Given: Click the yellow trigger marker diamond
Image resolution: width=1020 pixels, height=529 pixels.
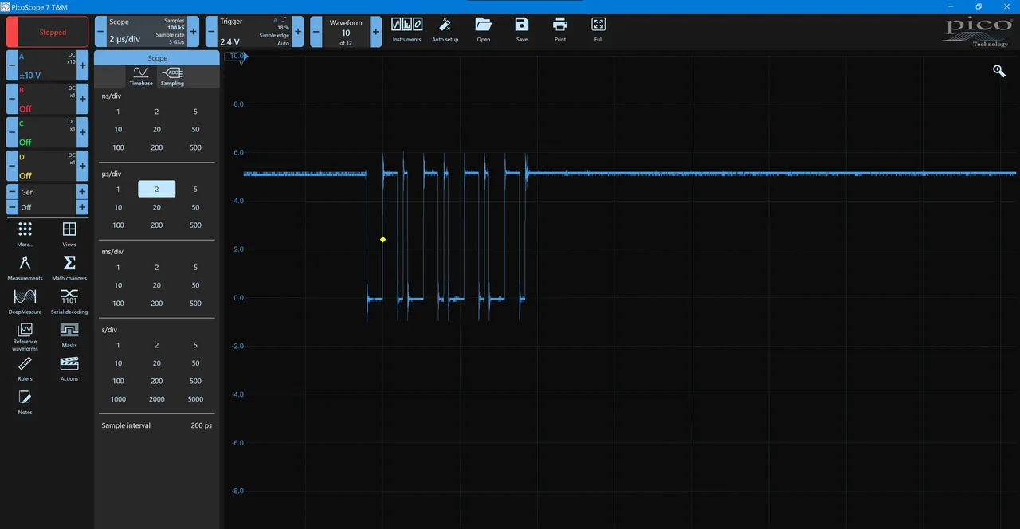Looking at the screenshot, I should pyautogui.click(x=382, y=239).
